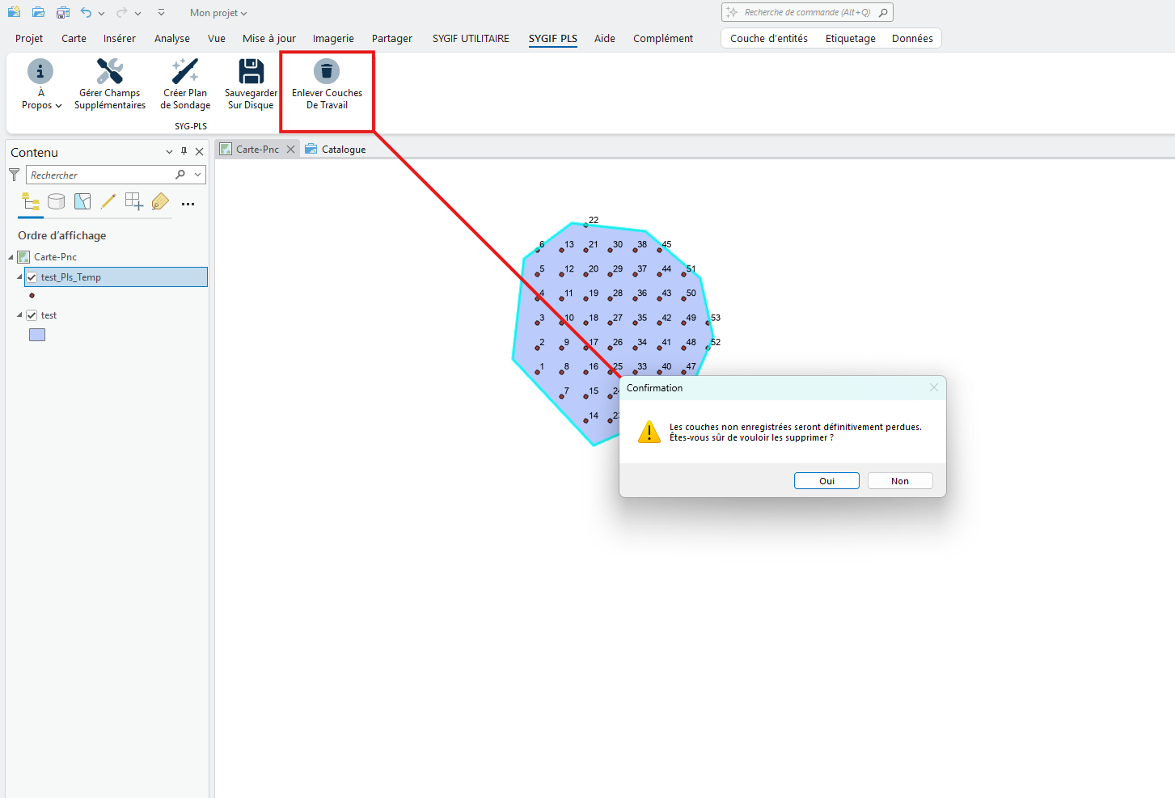The width and height of the screenshot is (1175, 798).
Task: Select the list by editing pencil icon
Action: [108, 201]
